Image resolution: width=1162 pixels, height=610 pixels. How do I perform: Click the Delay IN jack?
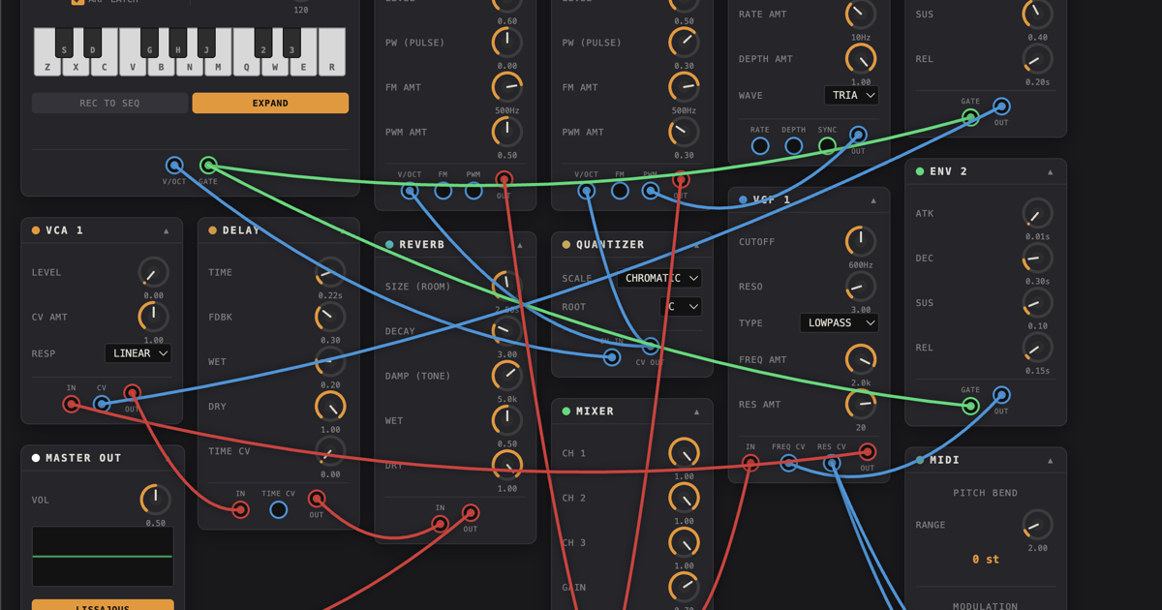click(x=240, y=509)
